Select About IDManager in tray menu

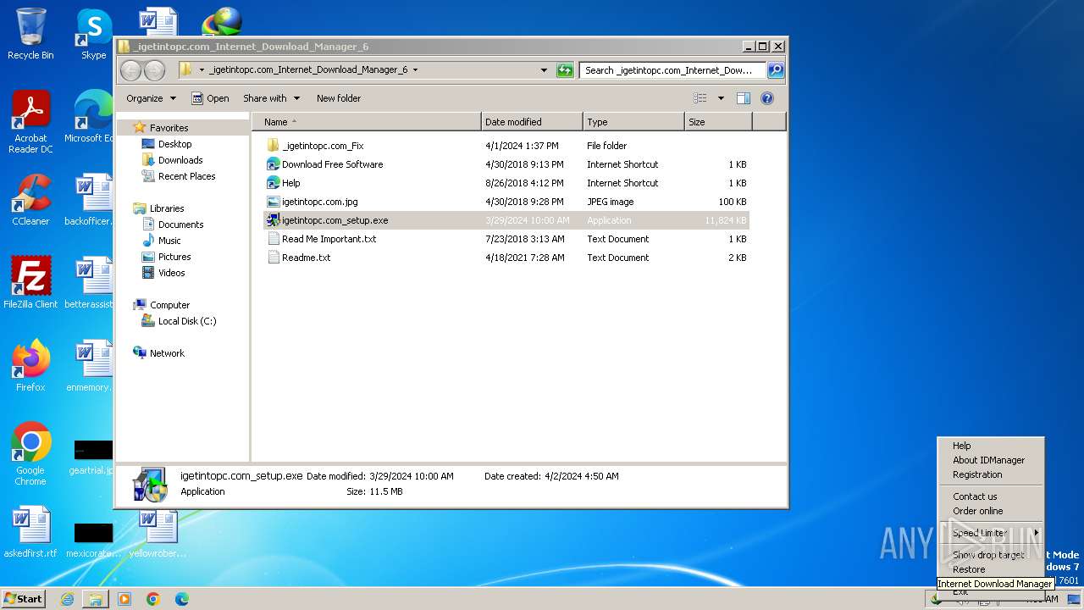990,460
